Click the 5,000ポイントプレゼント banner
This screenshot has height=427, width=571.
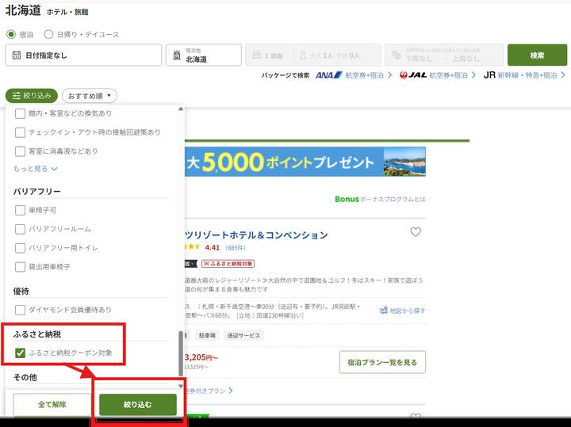(x=305, y=162)
